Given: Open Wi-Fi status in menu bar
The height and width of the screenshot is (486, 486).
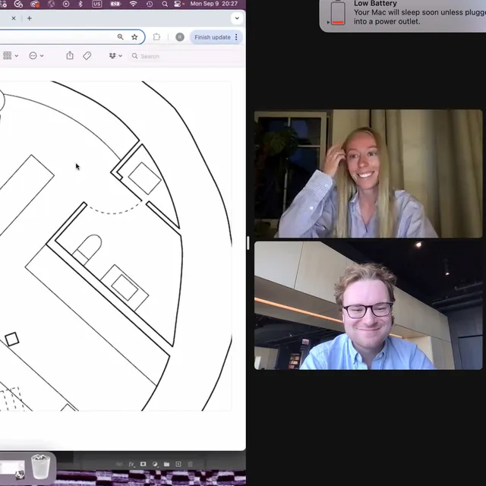Looking at the screenshot, I should click(x=134, y=4).
